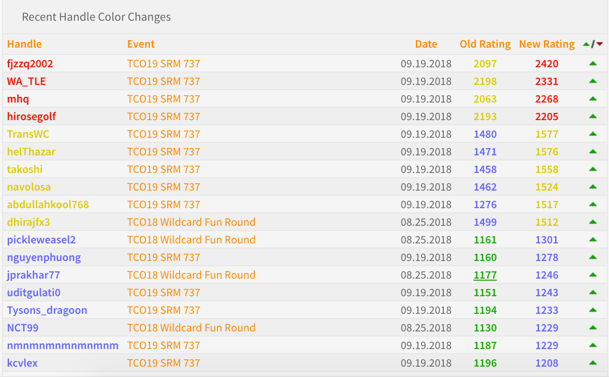Click green up arrow in jprakhar77 row
Image resolution: width=609 pixels, height=377 pixels.
(x=593, y=275)
